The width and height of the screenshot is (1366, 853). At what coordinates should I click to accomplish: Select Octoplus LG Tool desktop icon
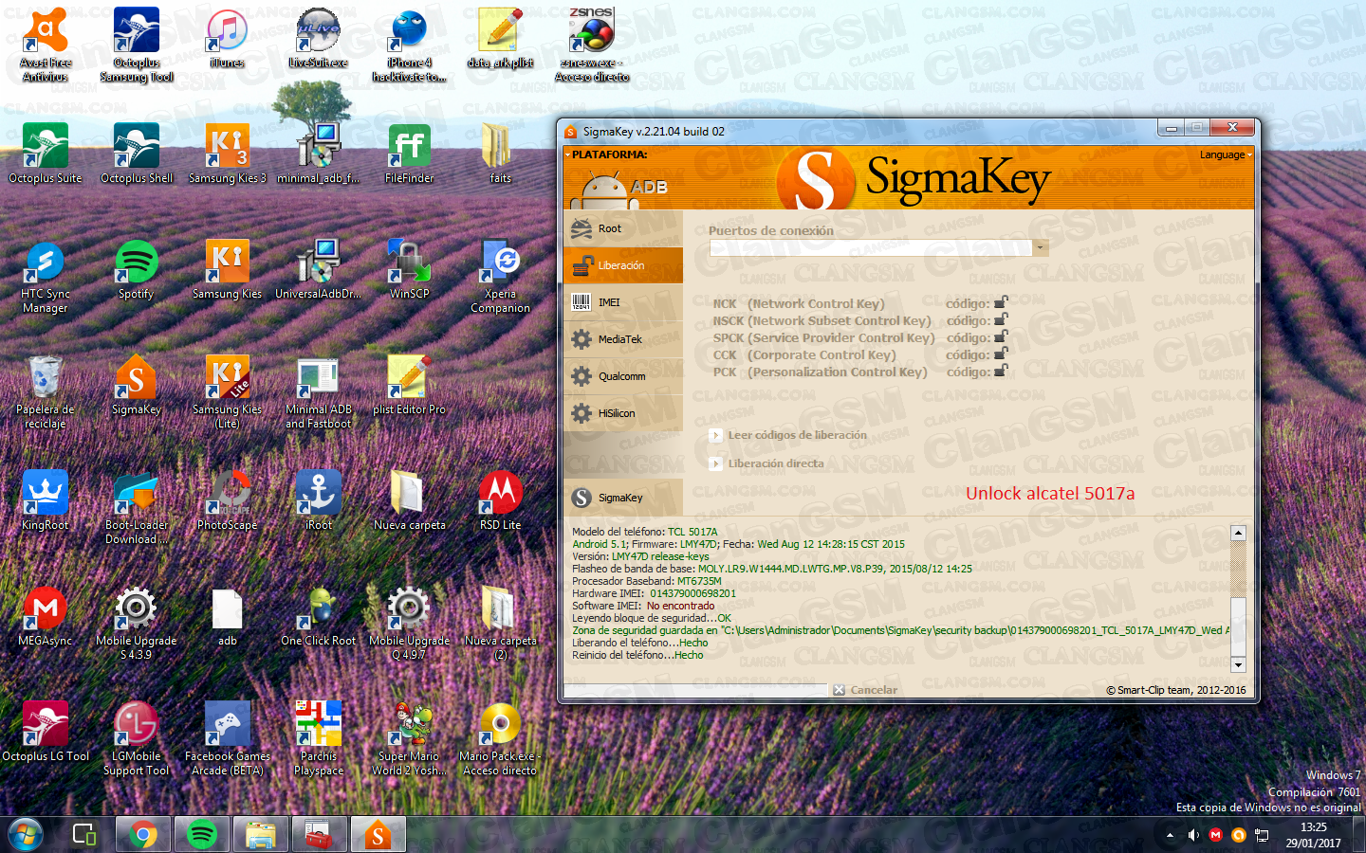46,732
